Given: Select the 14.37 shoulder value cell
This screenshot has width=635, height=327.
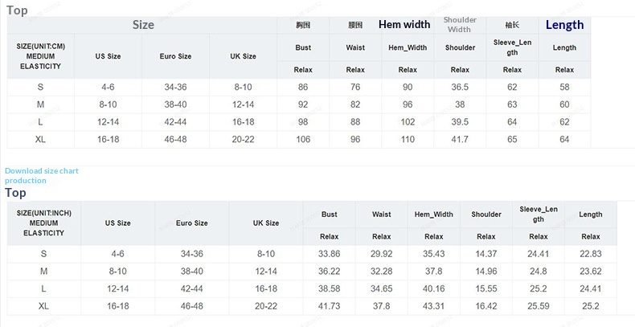Looking at the screenshot, I should click(486, 254).
